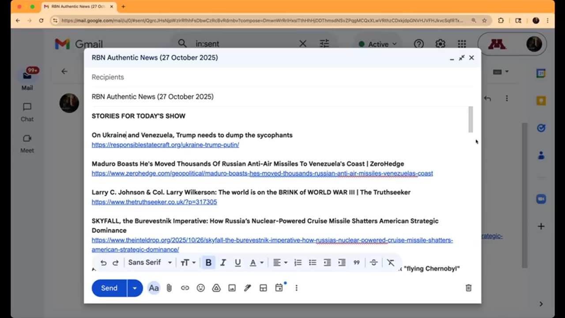The height and width of the screenshot is (318, 565).
Task: Bookmark this page with star icon
Action: pos(484,20)
